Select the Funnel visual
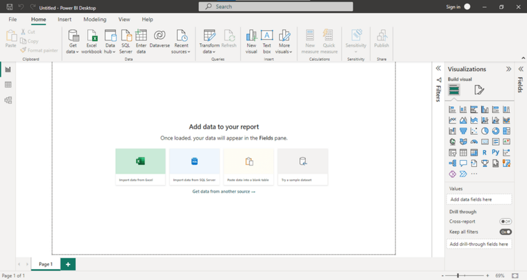This screenshot has height=280, width=527. pyautogui.click(x=463, y=131)
